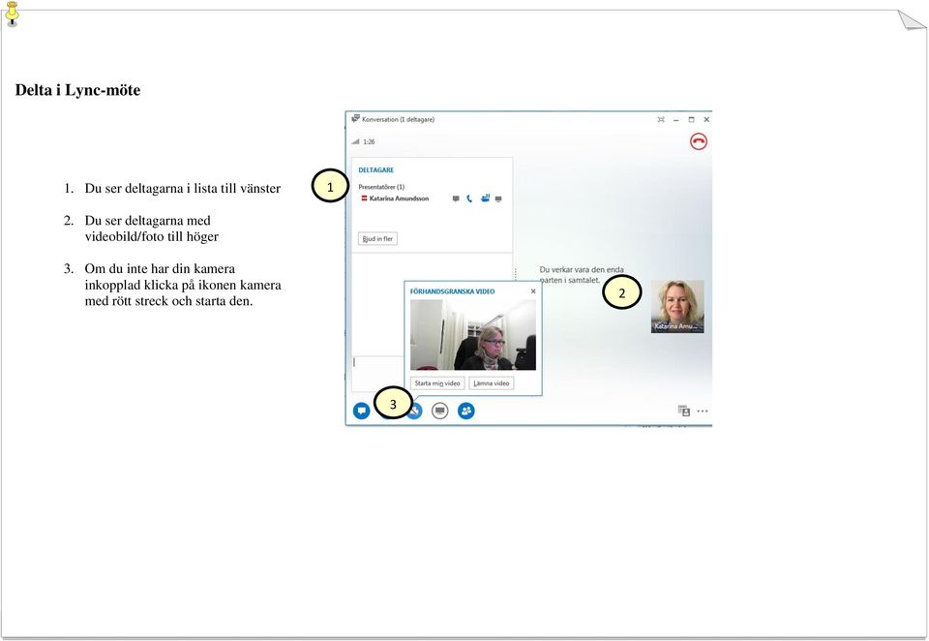Click Katarina Amundsson's IM status icon
929x641 pixels.
click(456, 198)
